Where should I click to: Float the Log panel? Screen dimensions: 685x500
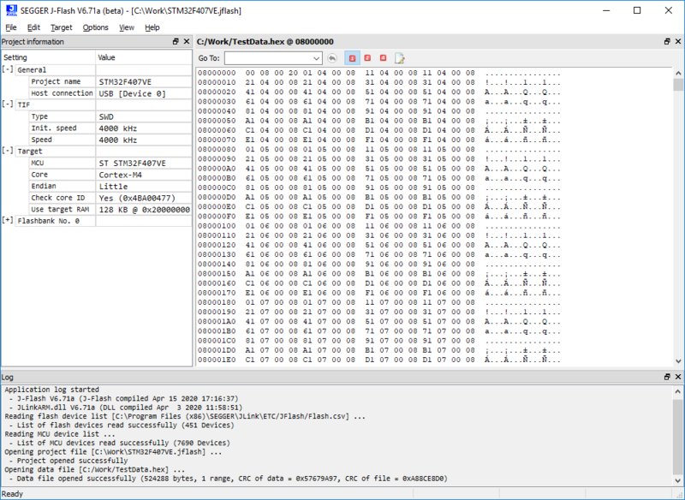pos(665,377)
